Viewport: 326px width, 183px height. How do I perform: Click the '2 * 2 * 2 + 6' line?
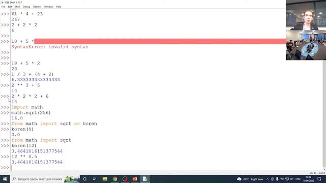tap(30, 96)
